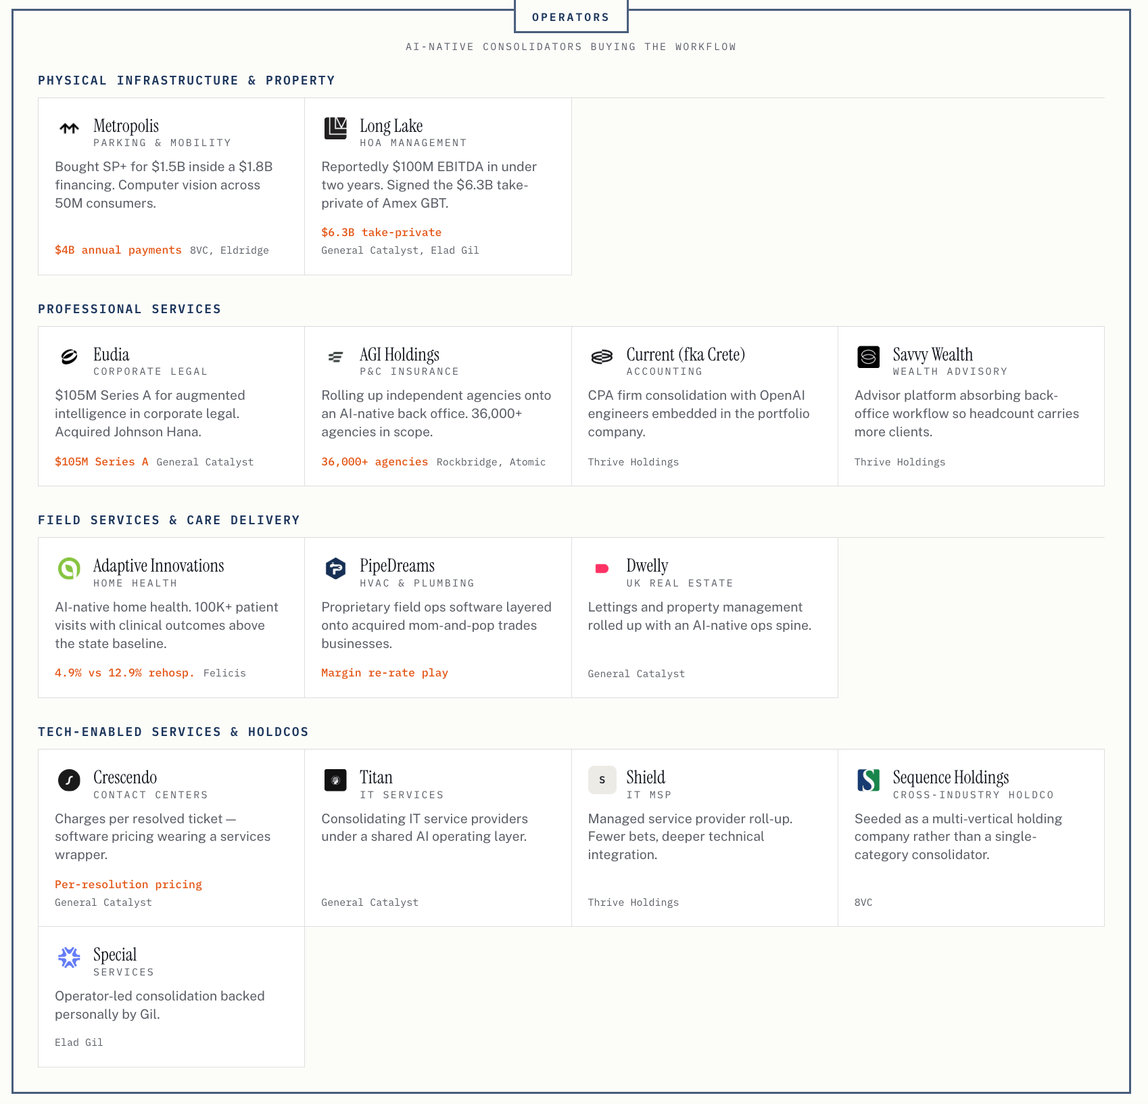Select the Savvy Wealth logo icon

click(868, 356)
